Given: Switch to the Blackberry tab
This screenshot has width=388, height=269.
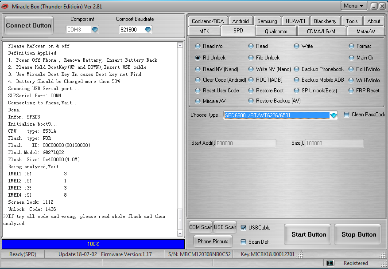Looking at the screenshot, I should tap(325, 21).
